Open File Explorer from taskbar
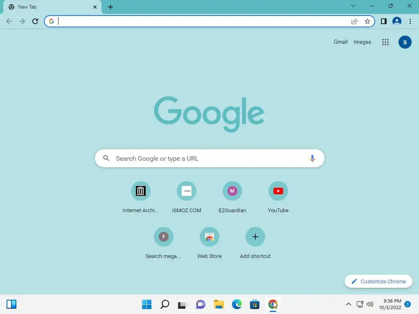The image size is (419, 314). point(219,304)
